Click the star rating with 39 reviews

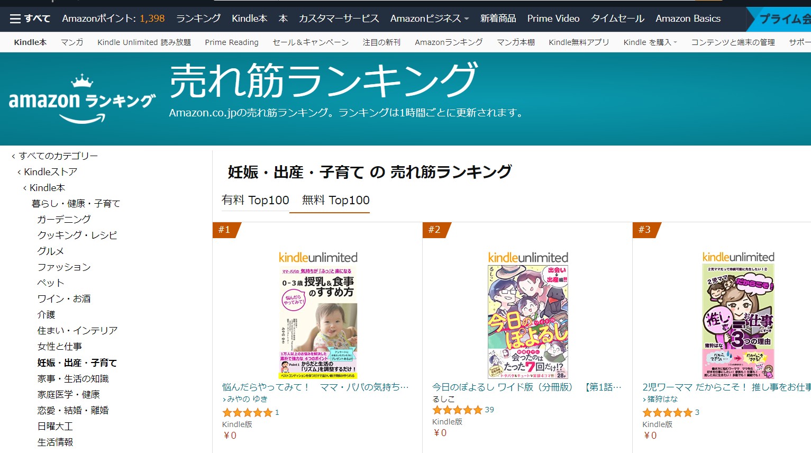(x=457, y=410)
